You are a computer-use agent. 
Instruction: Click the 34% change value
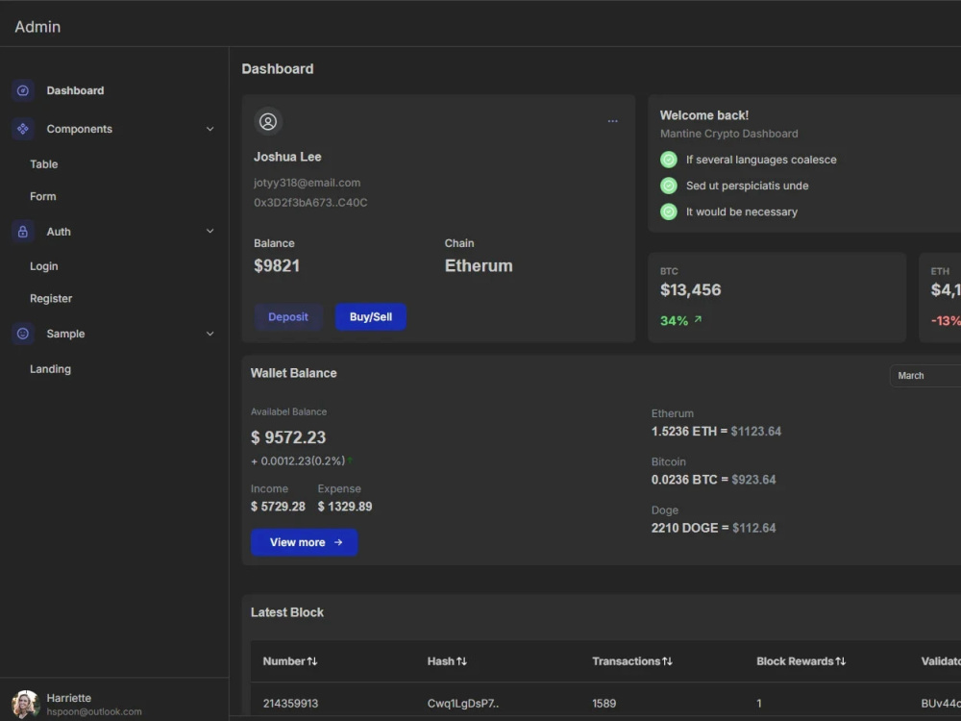pyautogui.click(x=675, y=321)
